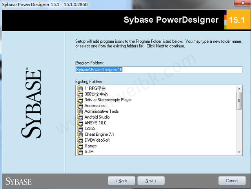Click the folder list scrollbar thumb

point(239,101)
